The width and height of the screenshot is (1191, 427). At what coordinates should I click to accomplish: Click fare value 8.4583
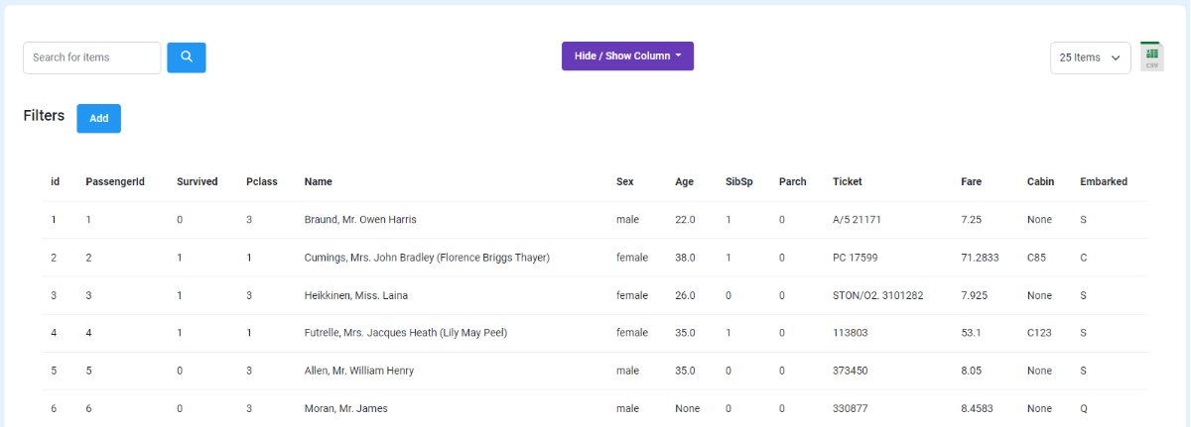(x=977, y=408)
